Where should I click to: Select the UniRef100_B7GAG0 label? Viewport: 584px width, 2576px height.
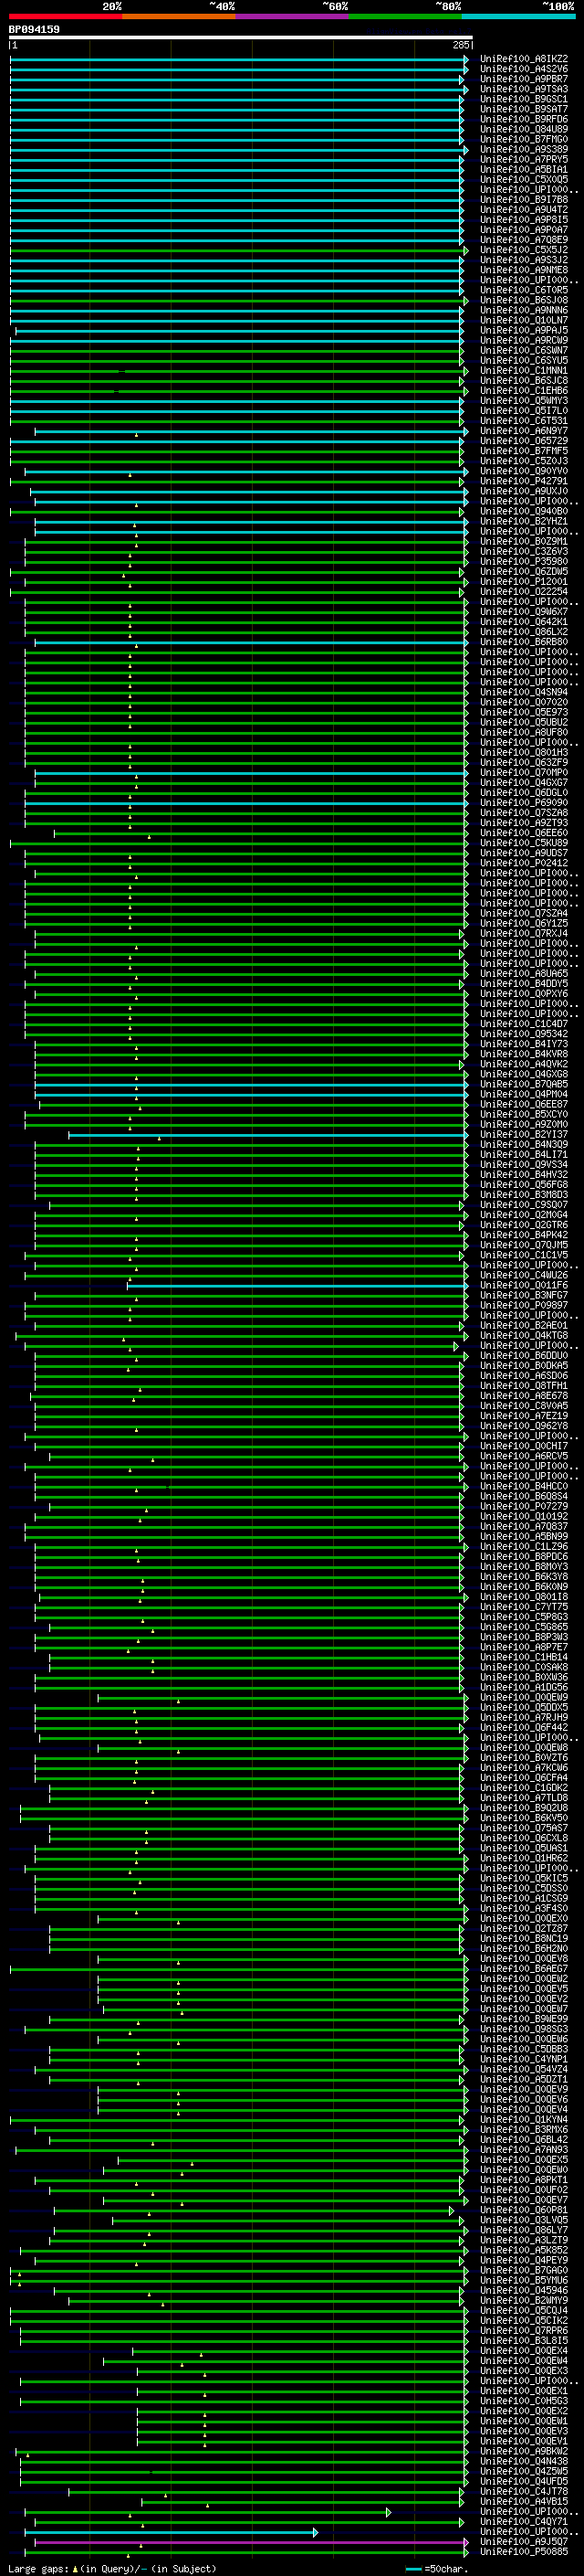(523, 2270)
